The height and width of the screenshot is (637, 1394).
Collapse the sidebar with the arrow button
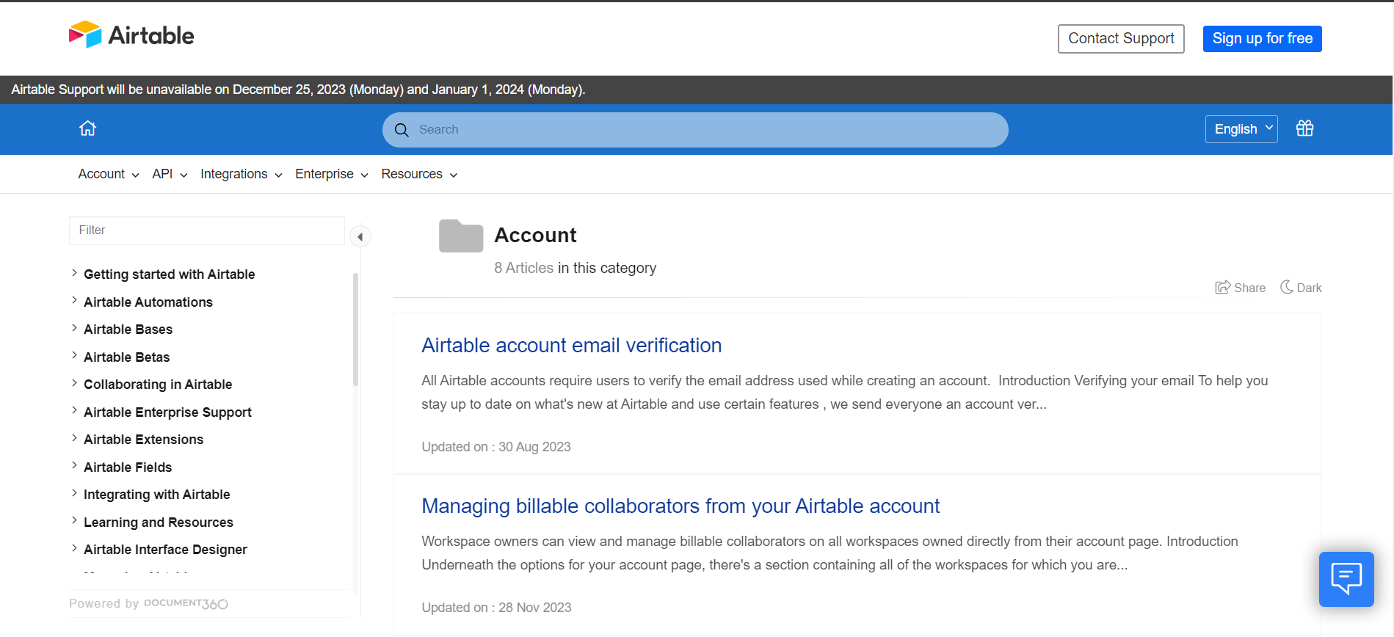pyautogui.click(x=360, y=236)
